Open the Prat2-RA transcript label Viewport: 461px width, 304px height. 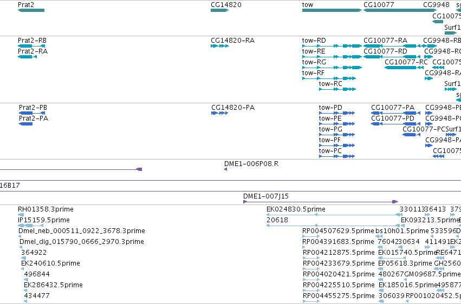(33, 51)
